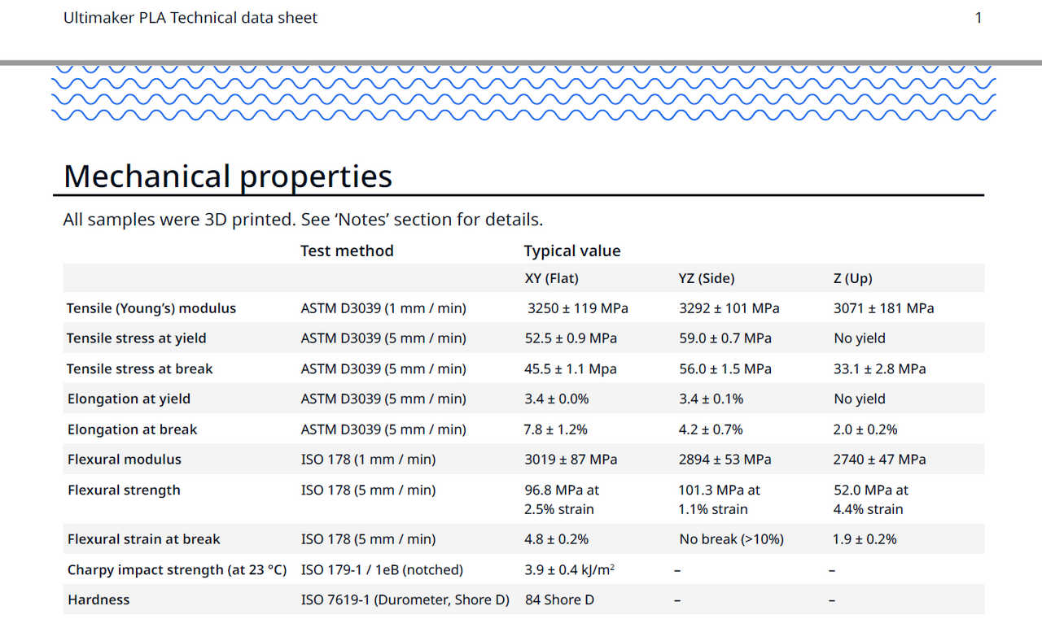Viewport: 1042px width, 619px height.
Task: Click the Typical value column header
Action: [572, 251]
